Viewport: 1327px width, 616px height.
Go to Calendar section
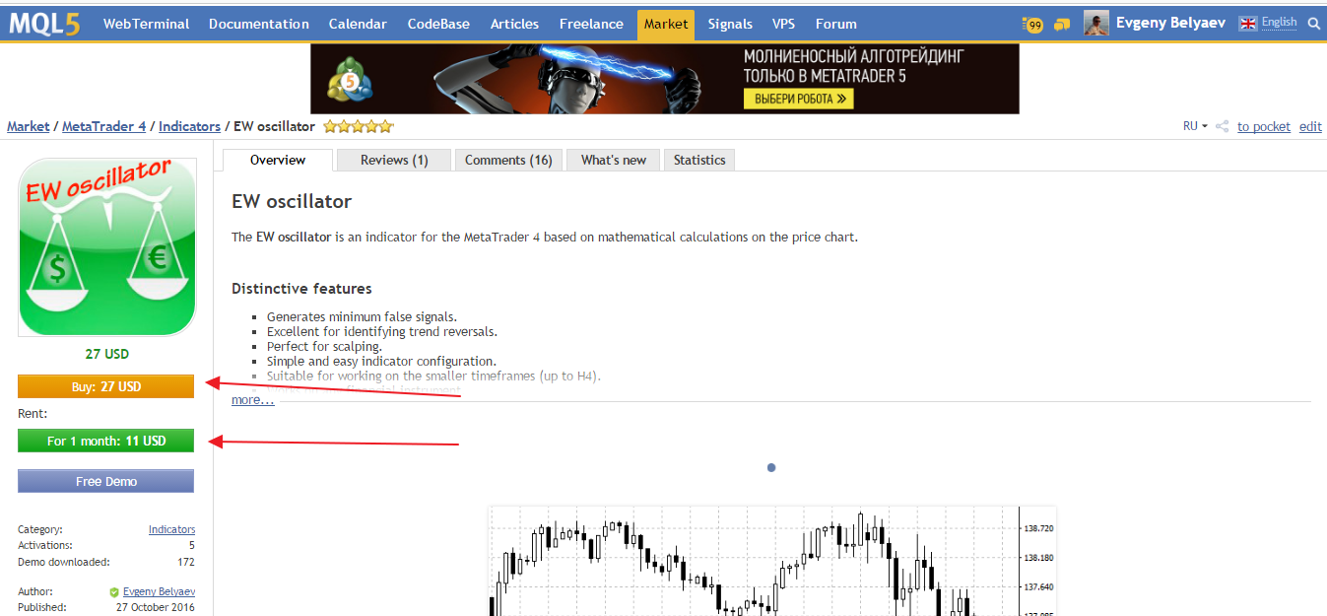tap(358, 24)
